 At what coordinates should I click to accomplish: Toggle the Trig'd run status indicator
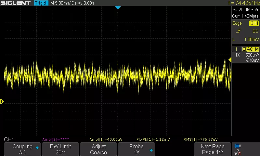tap(41, 3)
